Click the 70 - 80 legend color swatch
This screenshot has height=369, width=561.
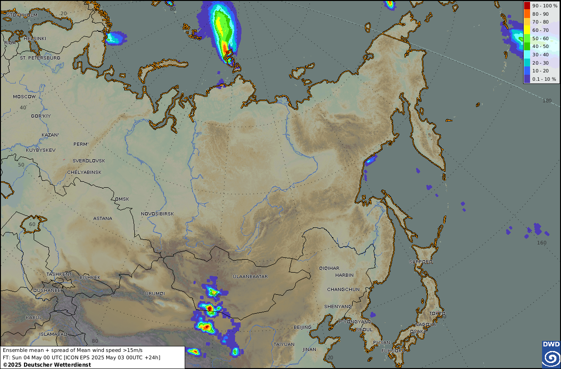point(527,22)
